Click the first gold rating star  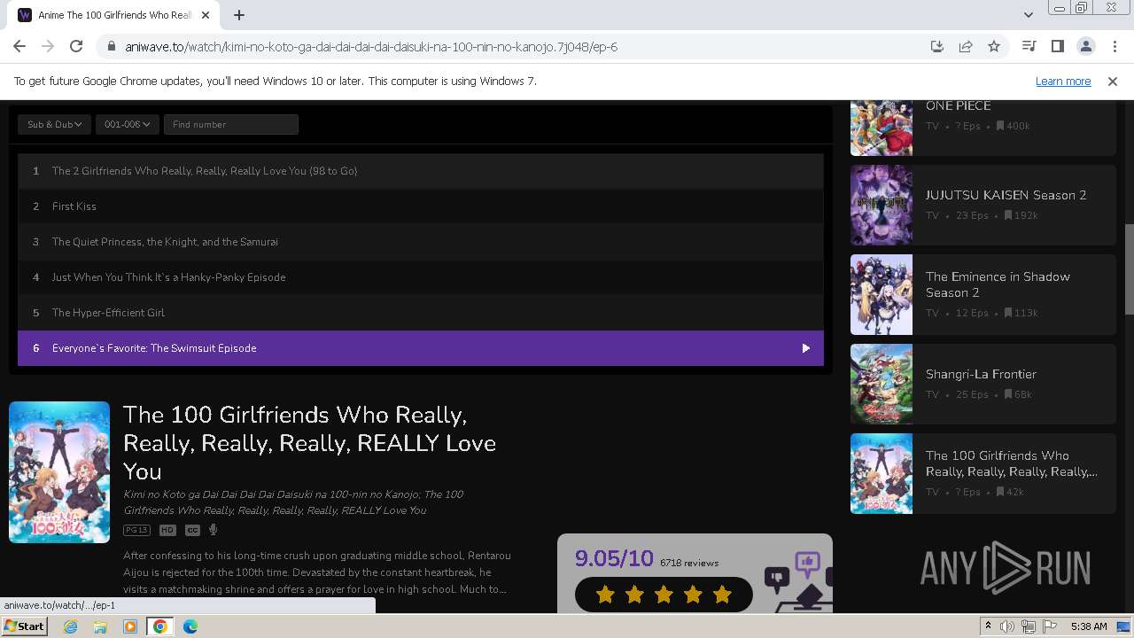[x=606, y=595]
